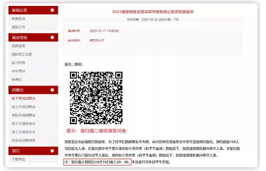
Task: Click the 宣讲地点 label
Action: [74, 40]
